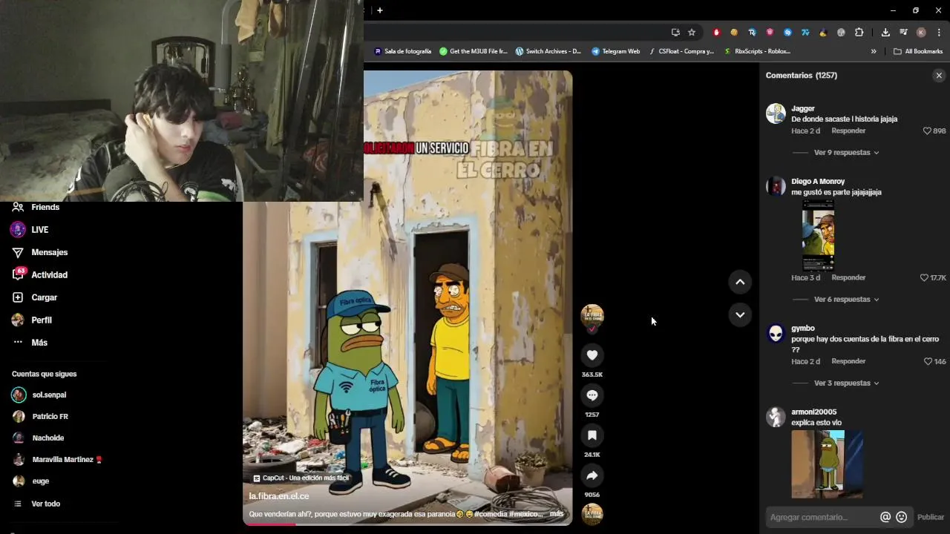950x534 pixels.
Task: Reply to gymbo's comment via Responder
Action: (x=848, y=361)
